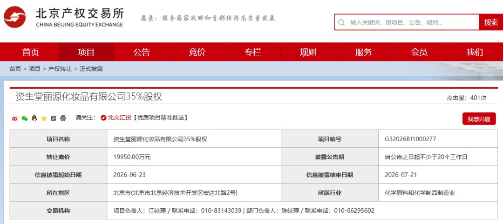Click the 交易机构 header cell
The height and width of the screenshot is (224, 503).
(58, 211)
